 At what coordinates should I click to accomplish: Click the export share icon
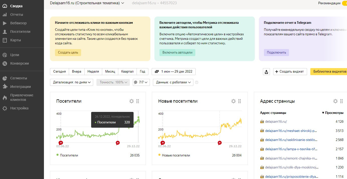click(266, 72)
